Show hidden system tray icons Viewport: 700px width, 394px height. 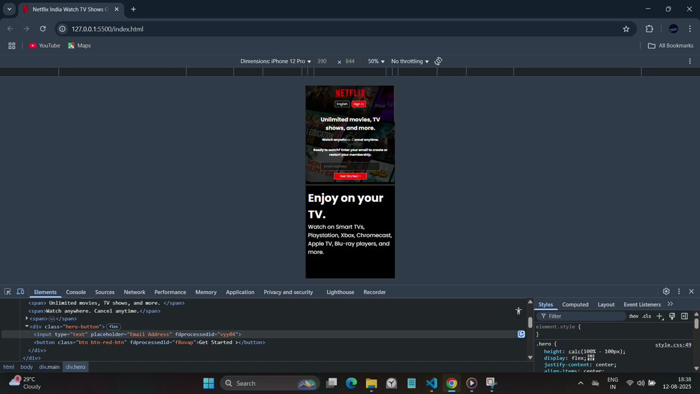pyautogui.click(x=580, y=383)
